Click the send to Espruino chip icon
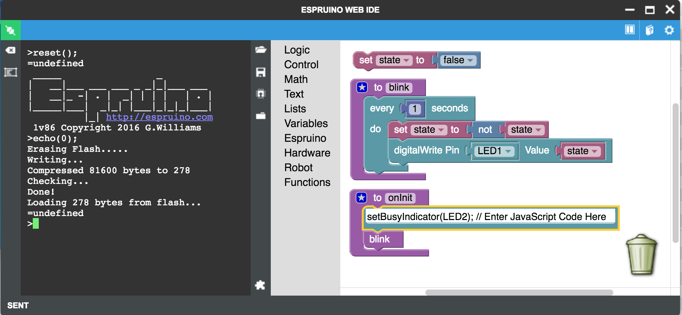Viewport: 682px width, 315px height. [261, 94]
